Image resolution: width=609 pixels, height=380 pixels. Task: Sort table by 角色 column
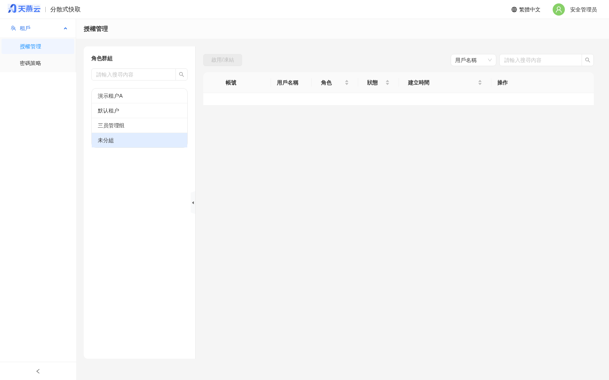pos(347,82)
